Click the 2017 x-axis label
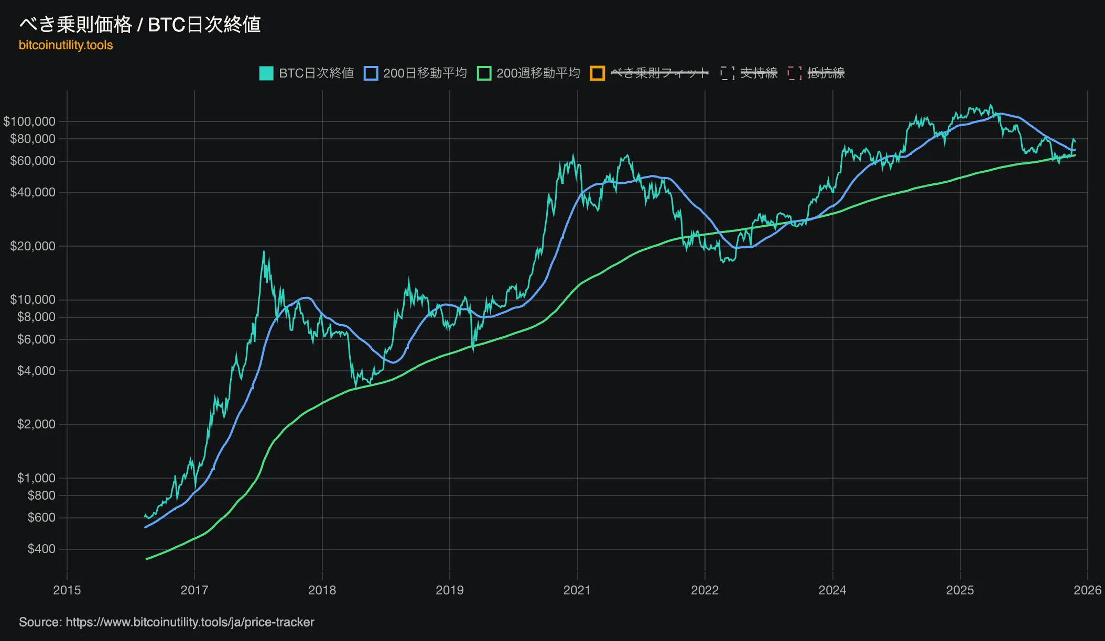 pyautogui.click(x=194, y=590)
